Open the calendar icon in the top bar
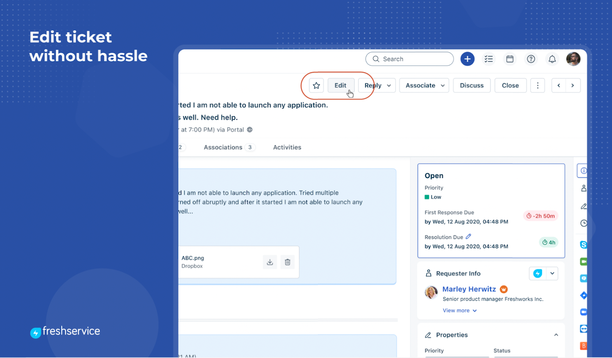 coord(510,59)
